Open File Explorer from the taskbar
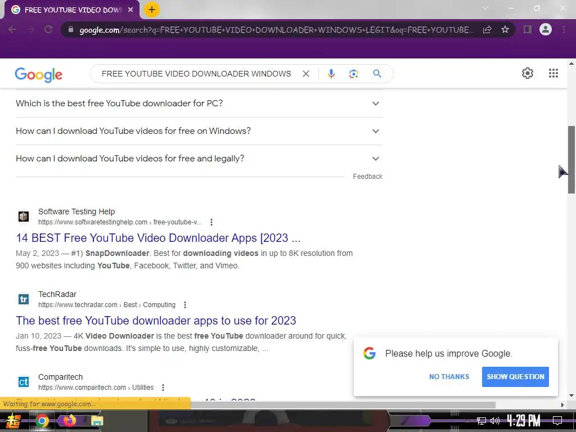Image resolution: width=576 pixels, height=432 pixels. [97, 421]
